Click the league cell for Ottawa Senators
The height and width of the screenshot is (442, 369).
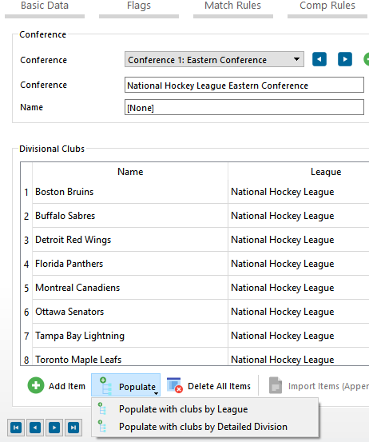coord(299,312)
